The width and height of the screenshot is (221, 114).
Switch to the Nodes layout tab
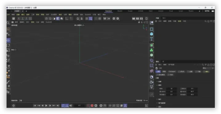[x=191, y=11]
